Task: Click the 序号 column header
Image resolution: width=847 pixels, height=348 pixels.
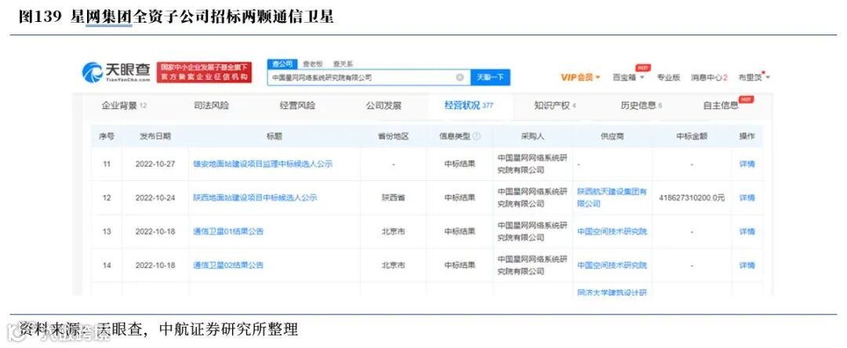Action: pyautogui.click(x=107, y=136)
